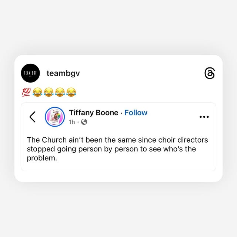Follow Tiffany Boone

(x=136, y=113)
